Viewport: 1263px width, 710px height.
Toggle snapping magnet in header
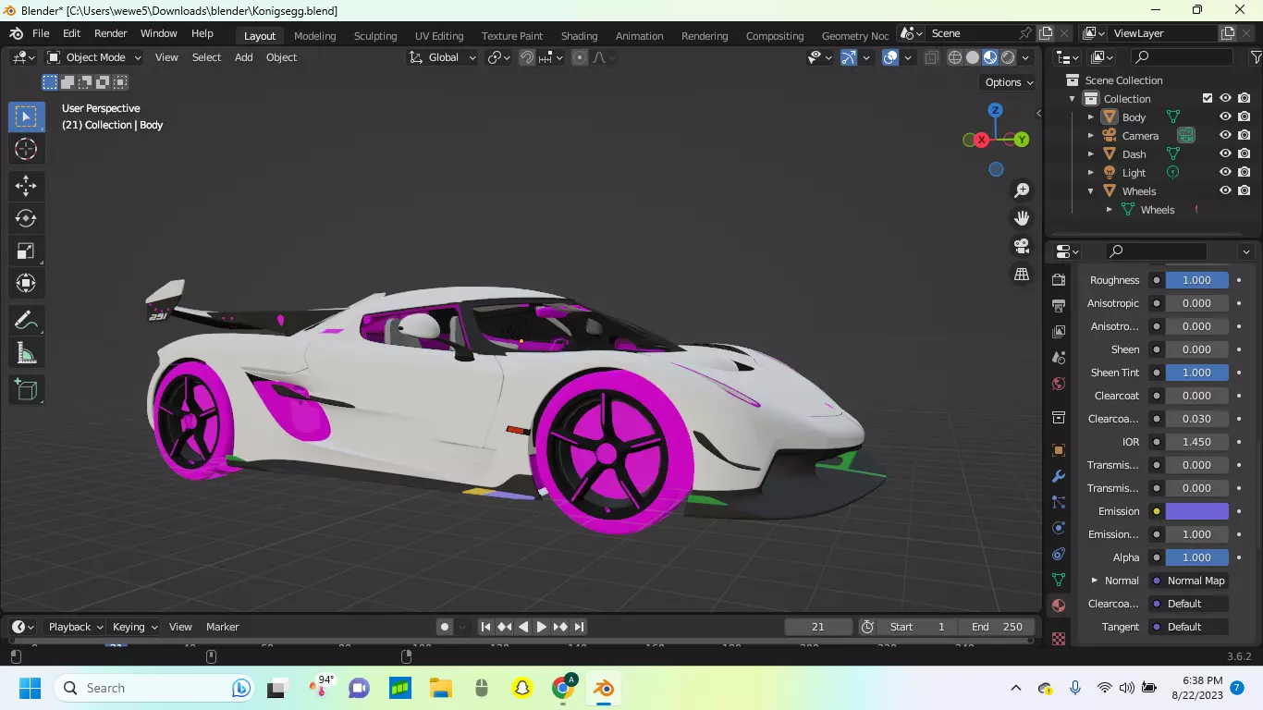tap(527, 57)
